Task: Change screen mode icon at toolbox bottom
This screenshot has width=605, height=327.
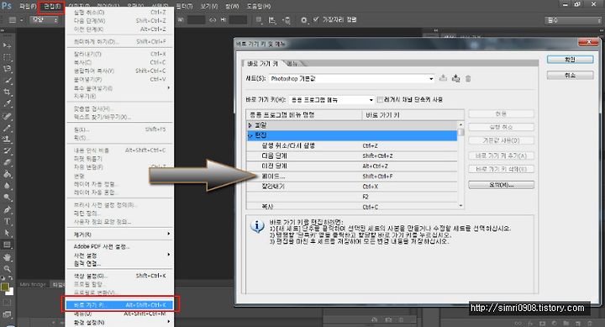Action: pos(7,314)
